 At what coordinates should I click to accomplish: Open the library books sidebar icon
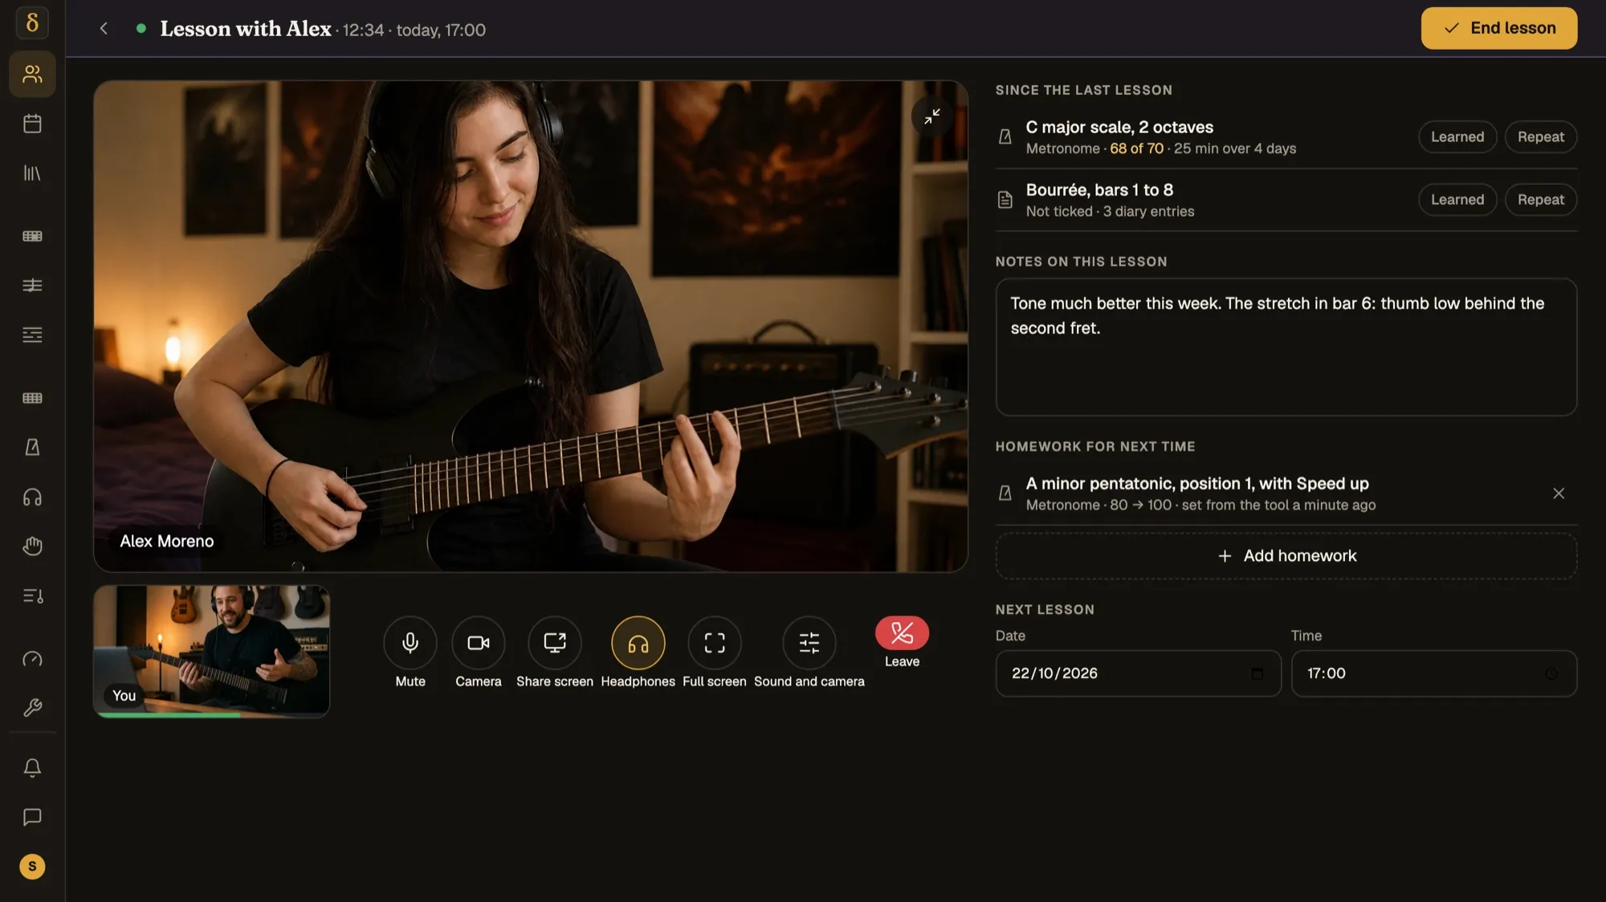(32, 173)
